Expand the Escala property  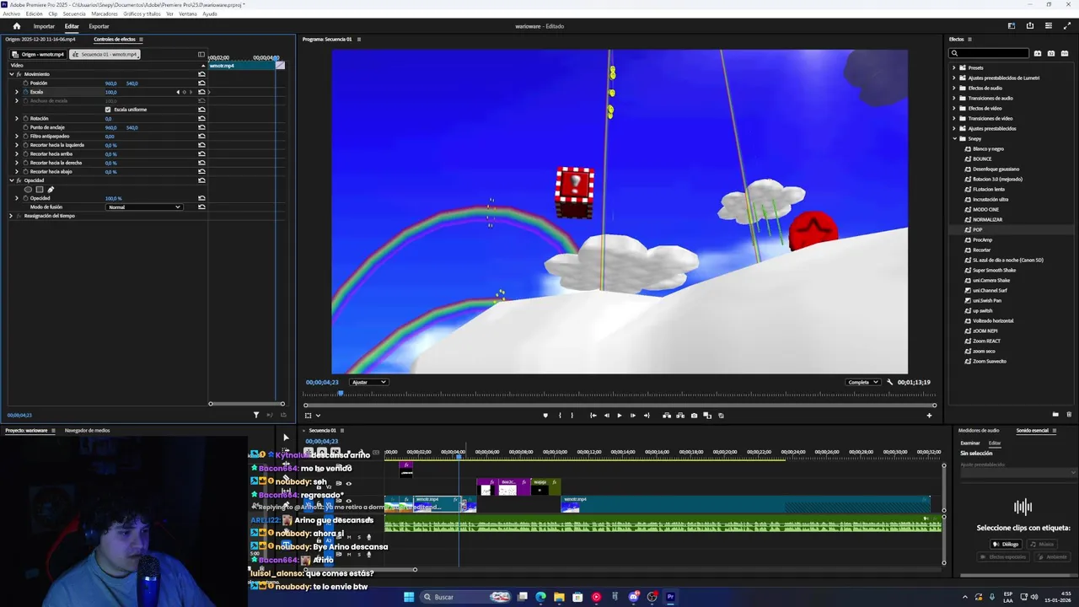pyautogui.click(x=17, y=92)
